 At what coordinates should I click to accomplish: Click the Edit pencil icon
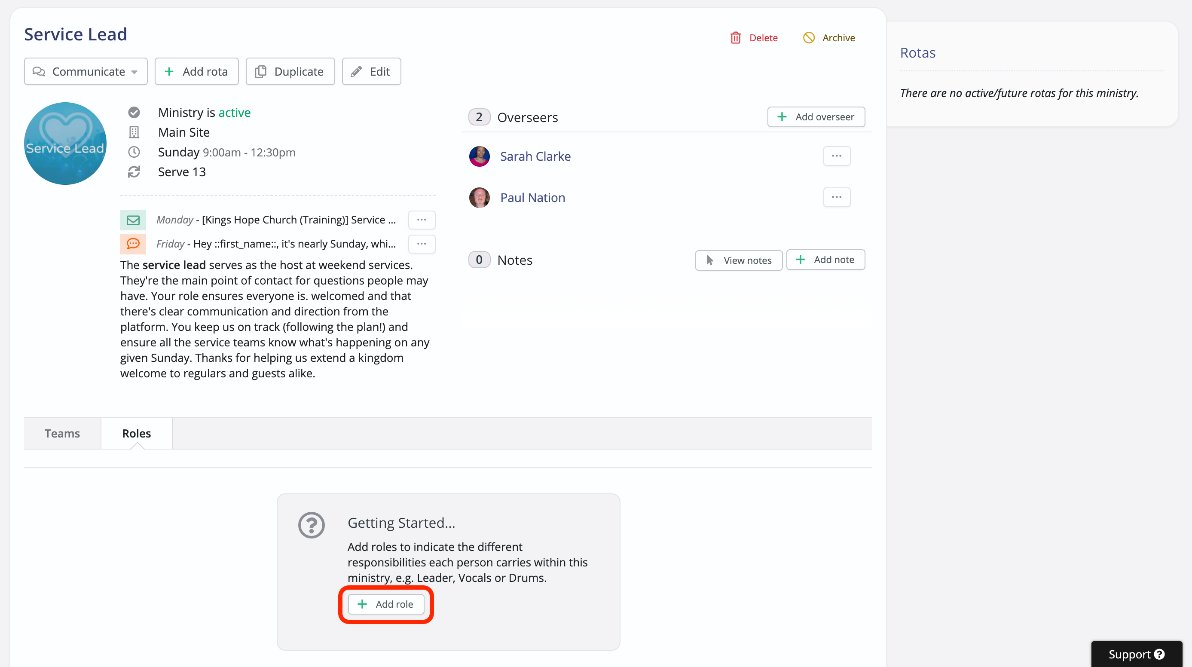(356, 71)
